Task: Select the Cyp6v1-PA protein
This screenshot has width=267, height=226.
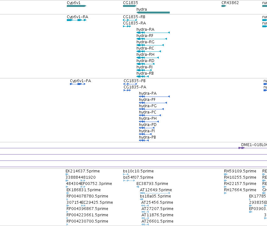Action: pyautogui.click(x=77, y=84)
